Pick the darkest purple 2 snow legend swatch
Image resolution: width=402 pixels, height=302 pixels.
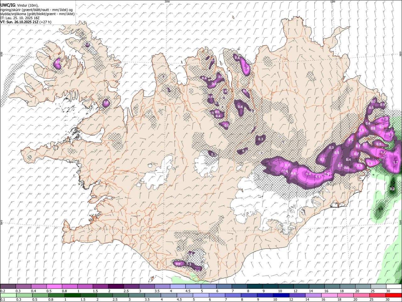[x=116, y=286]
